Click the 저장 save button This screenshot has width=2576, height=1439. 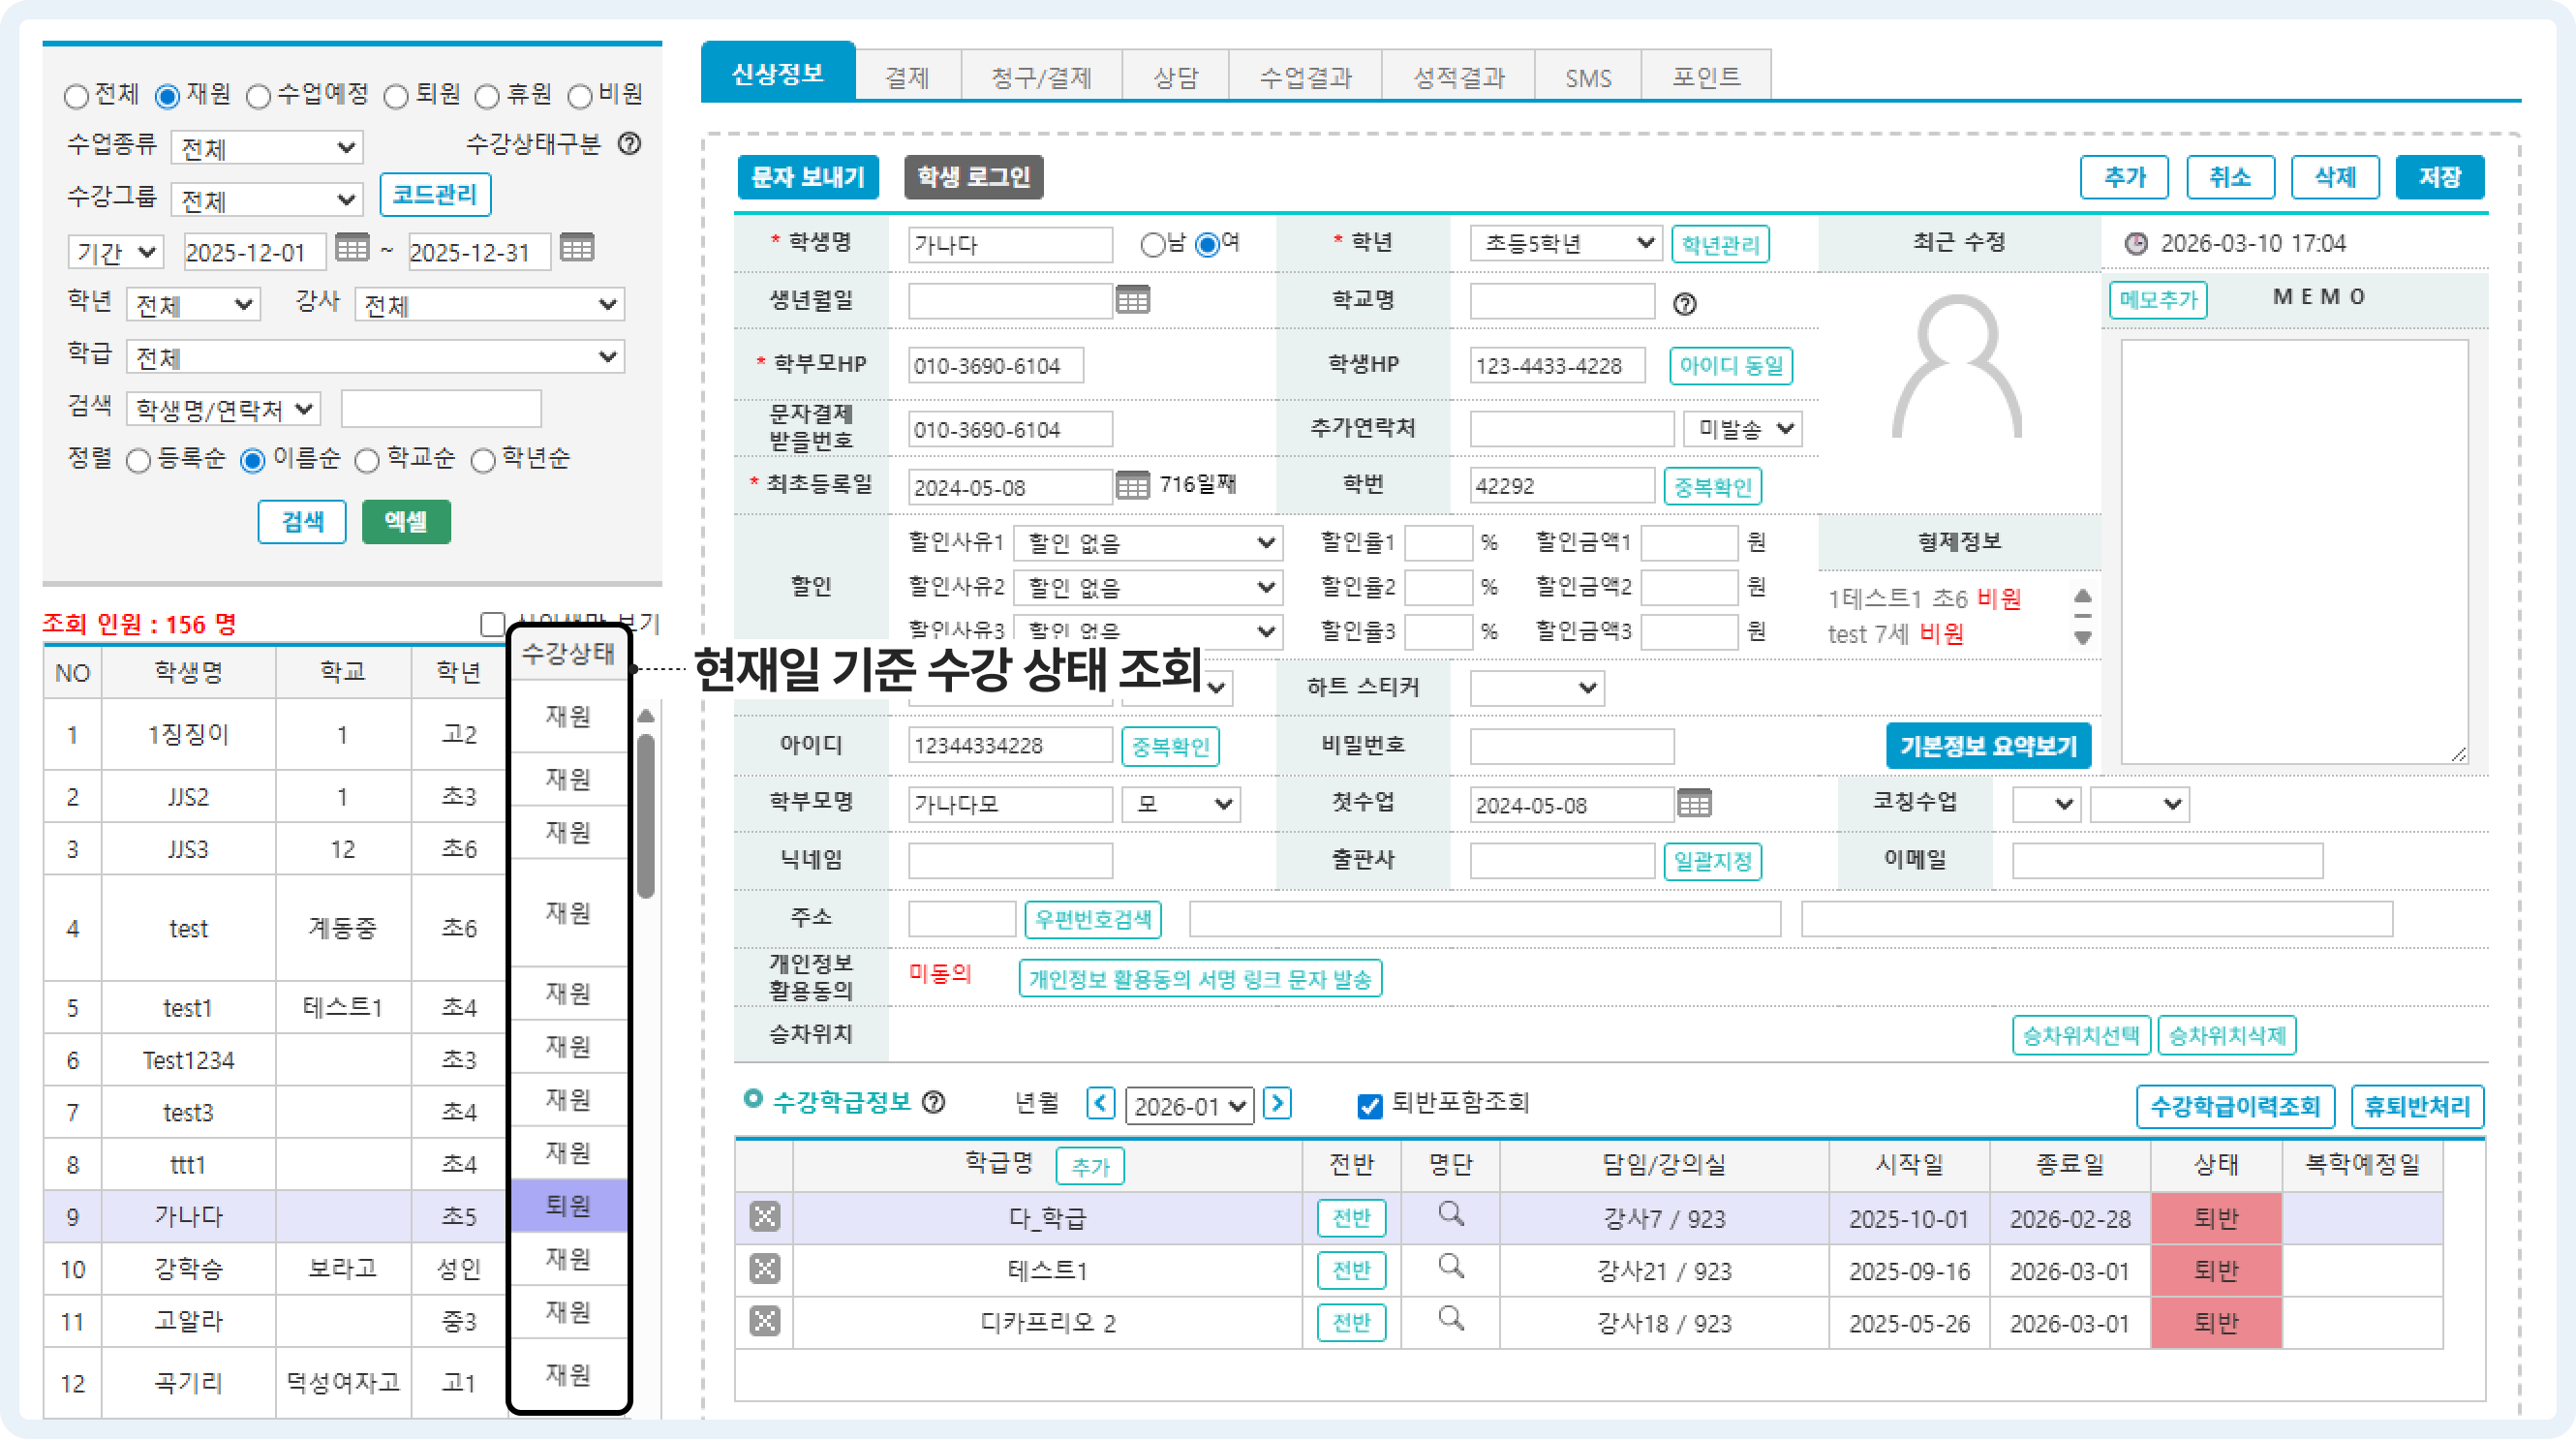pyautogui.click(x=2438, y=177)
